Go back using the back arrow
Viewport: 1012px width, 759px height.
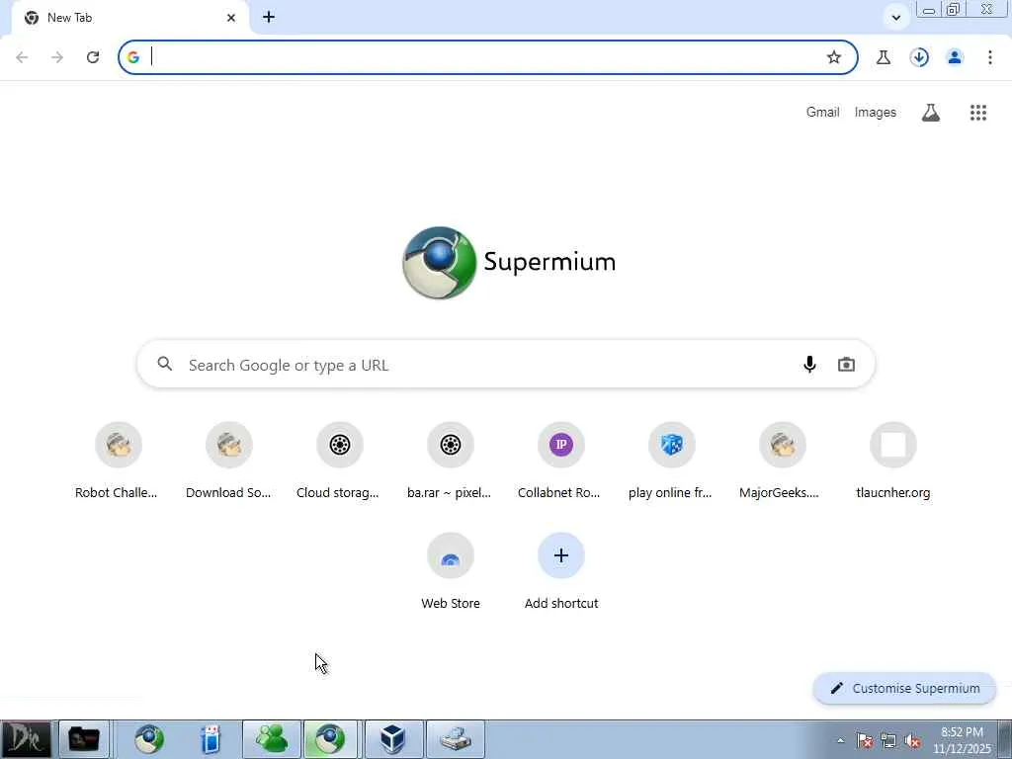22,57
